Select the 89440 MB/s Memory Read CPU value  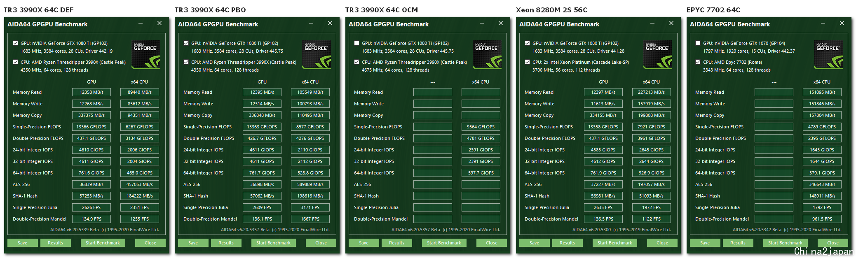click(x=140, y=92)
